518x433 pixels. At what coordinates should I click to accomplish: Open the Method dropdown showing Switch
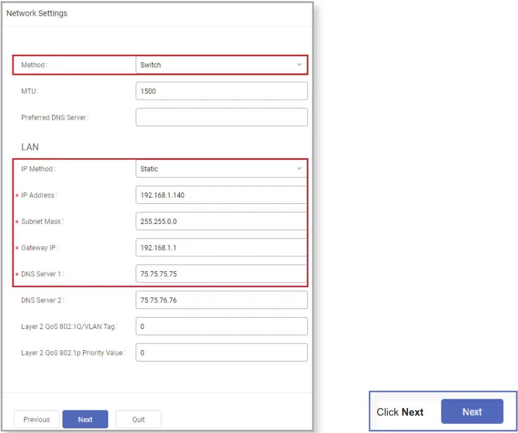point(222,64)
